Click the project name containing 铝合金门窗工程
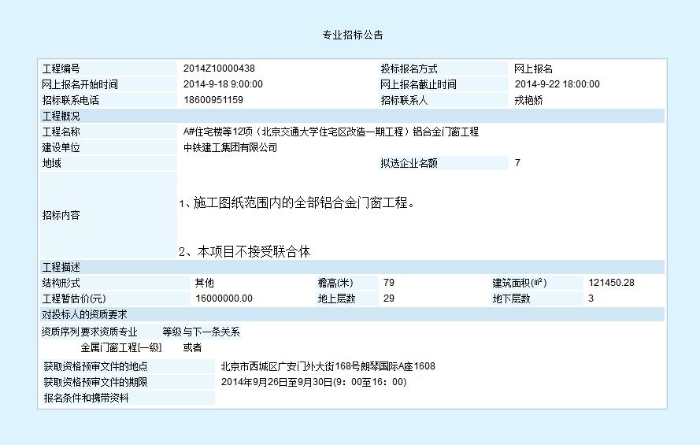This screenshot has height=445, width=700. click(331, 132)
